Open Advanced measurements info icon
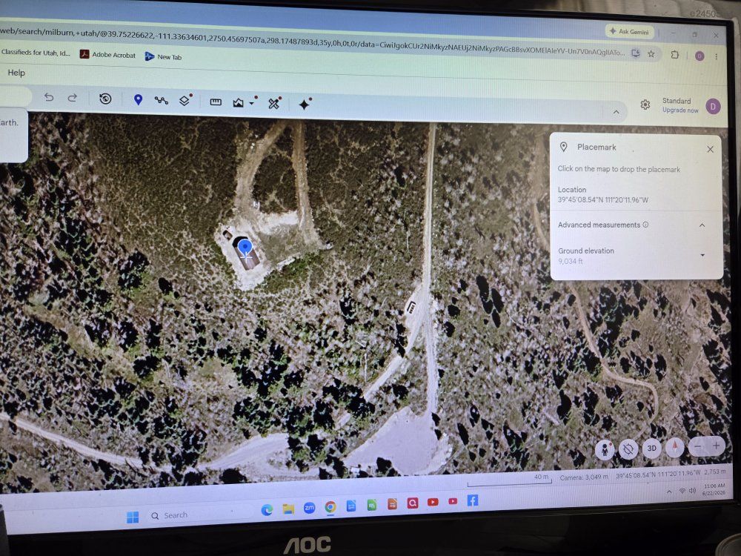The height and width of the screenshot is (556, 741). coord(645,225)
